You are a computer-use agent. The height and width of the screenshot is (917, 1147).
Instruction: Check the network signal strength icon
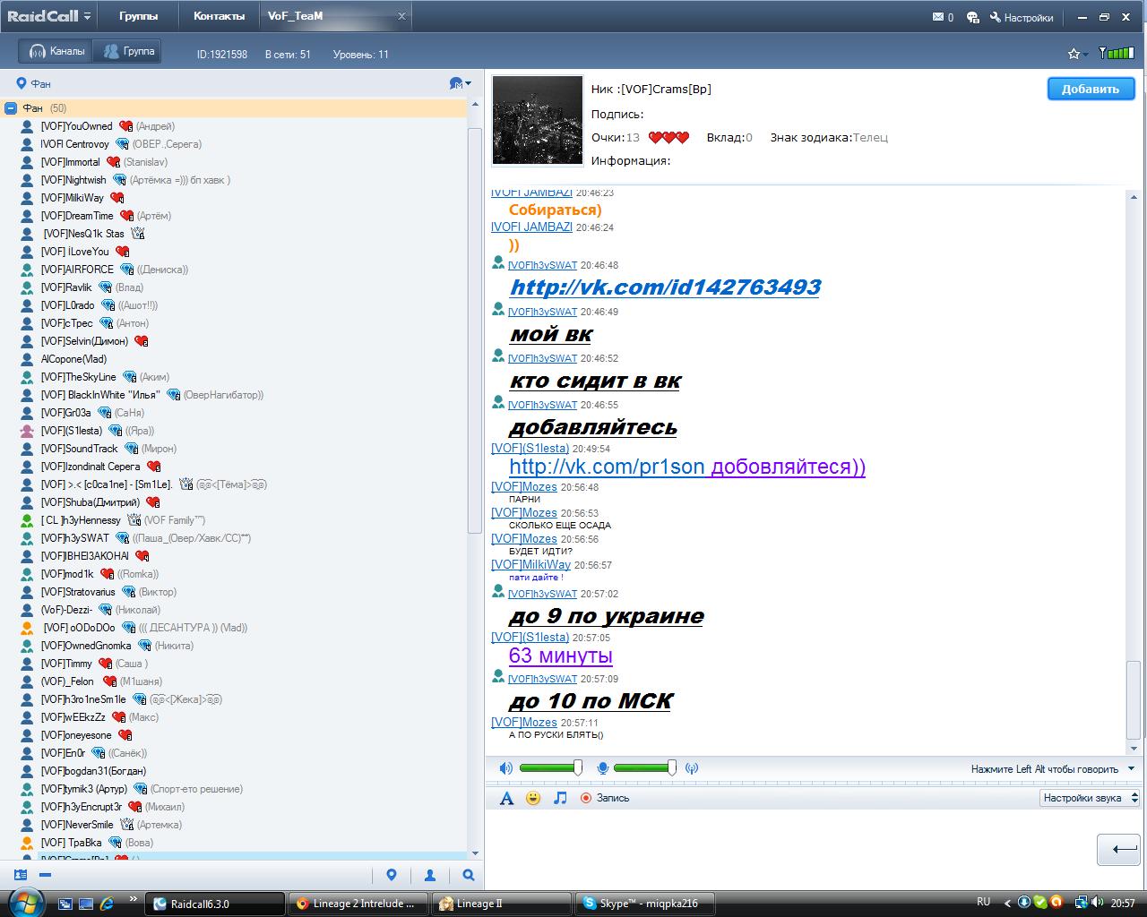pos(1117,53)
